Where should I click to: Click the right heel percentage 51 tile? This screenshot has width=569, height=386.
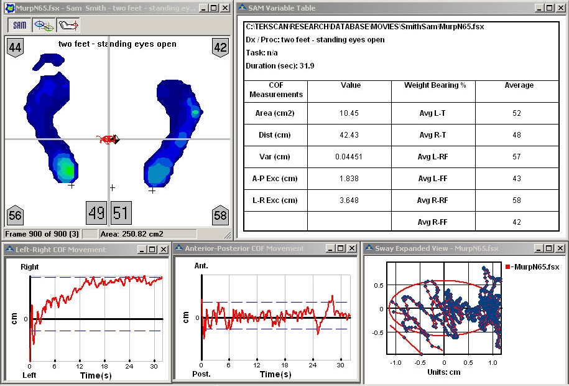(x=121, y=213)
